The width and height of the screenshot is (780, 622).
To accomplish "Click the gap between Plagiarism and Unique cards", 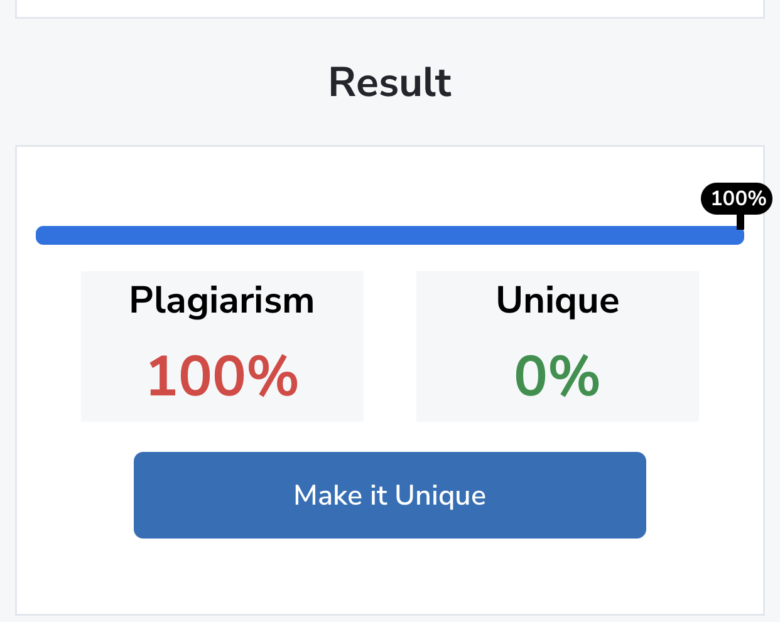I will click(x=389, y=345).
